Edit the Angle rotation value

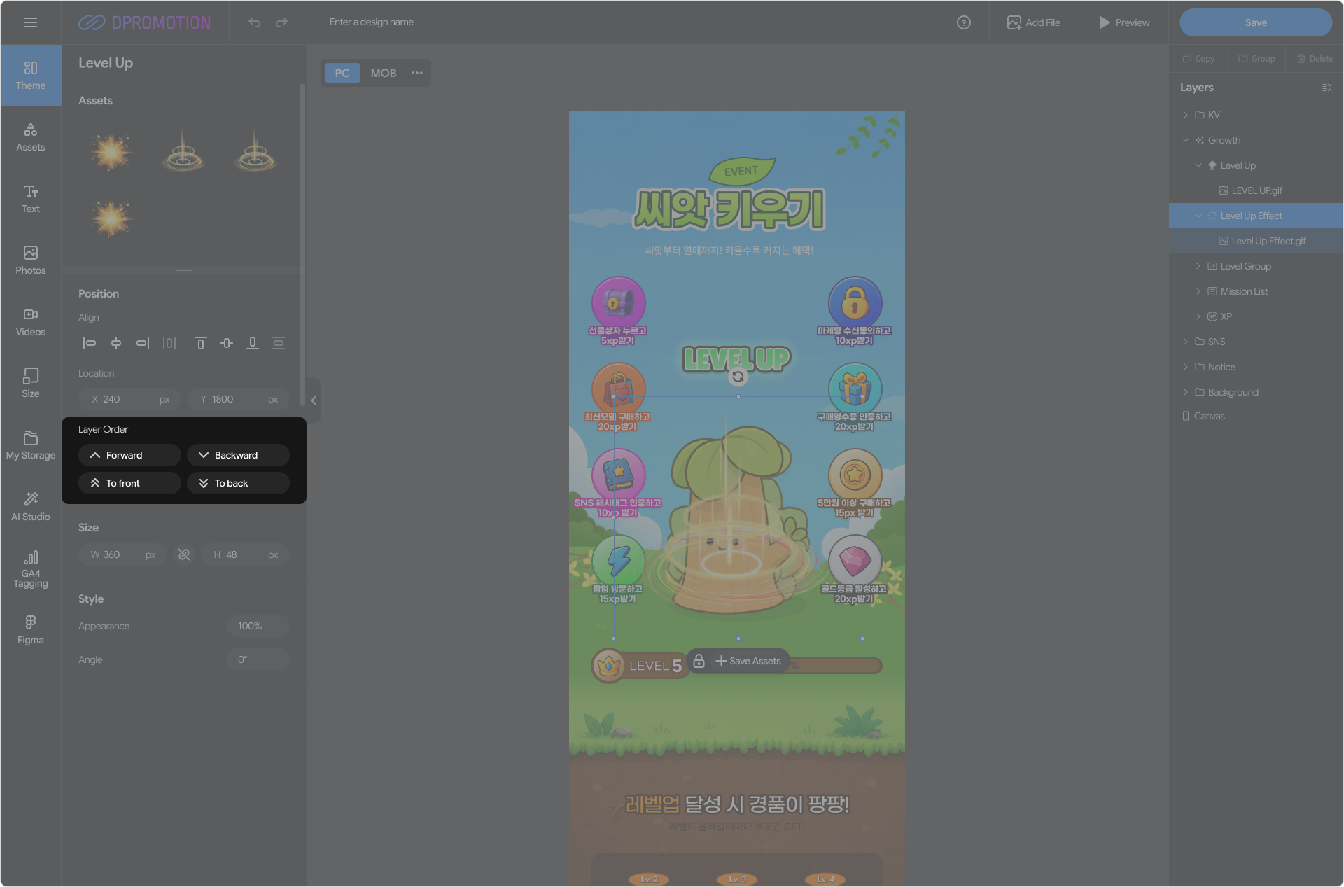coord(258,659)
